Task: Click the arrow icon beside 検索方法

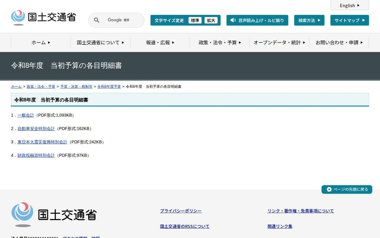Action: coord(319,20)
